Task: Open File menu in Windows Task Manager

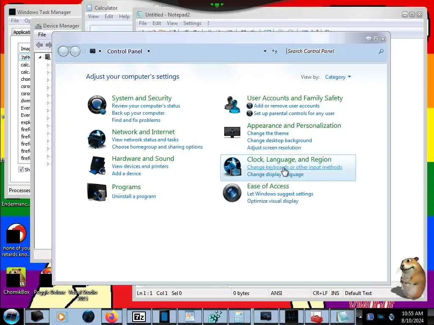Action: coord(15,21)
